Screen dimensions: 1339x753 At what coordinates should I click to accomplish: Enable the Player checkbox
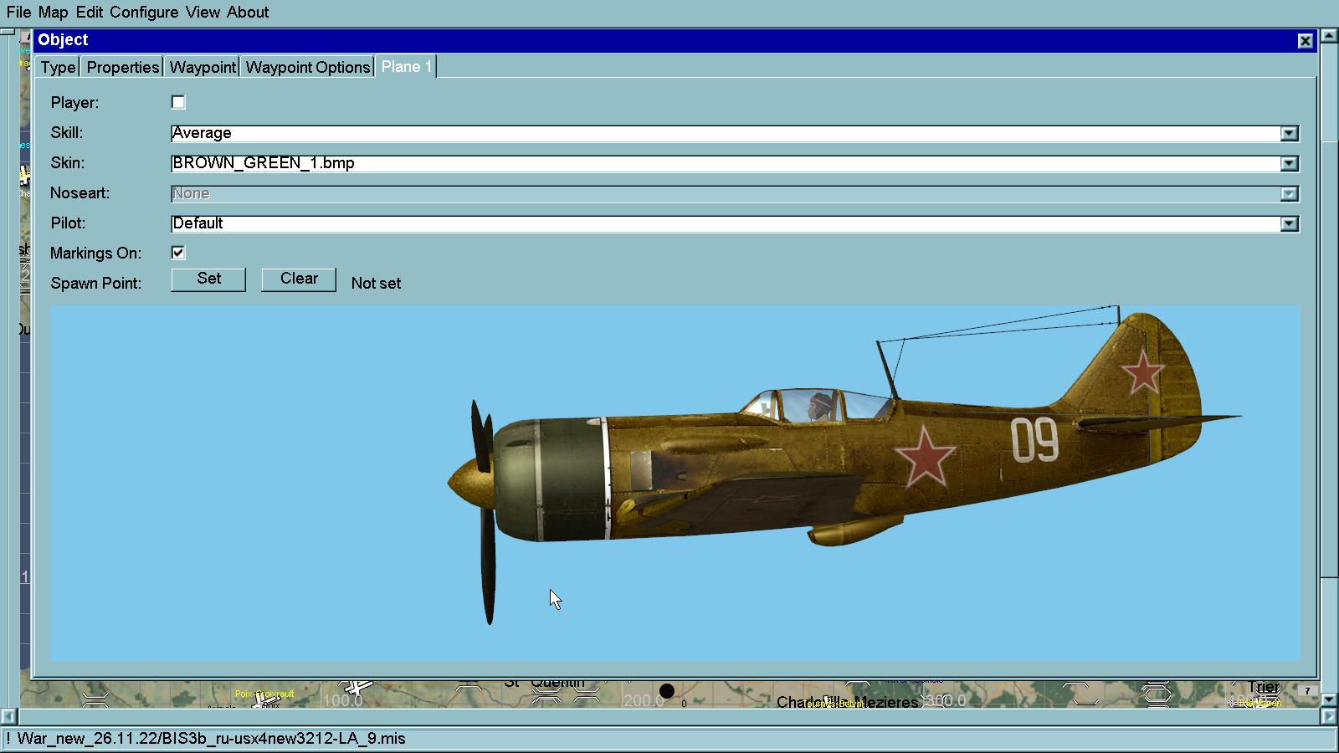coord(178,102)
